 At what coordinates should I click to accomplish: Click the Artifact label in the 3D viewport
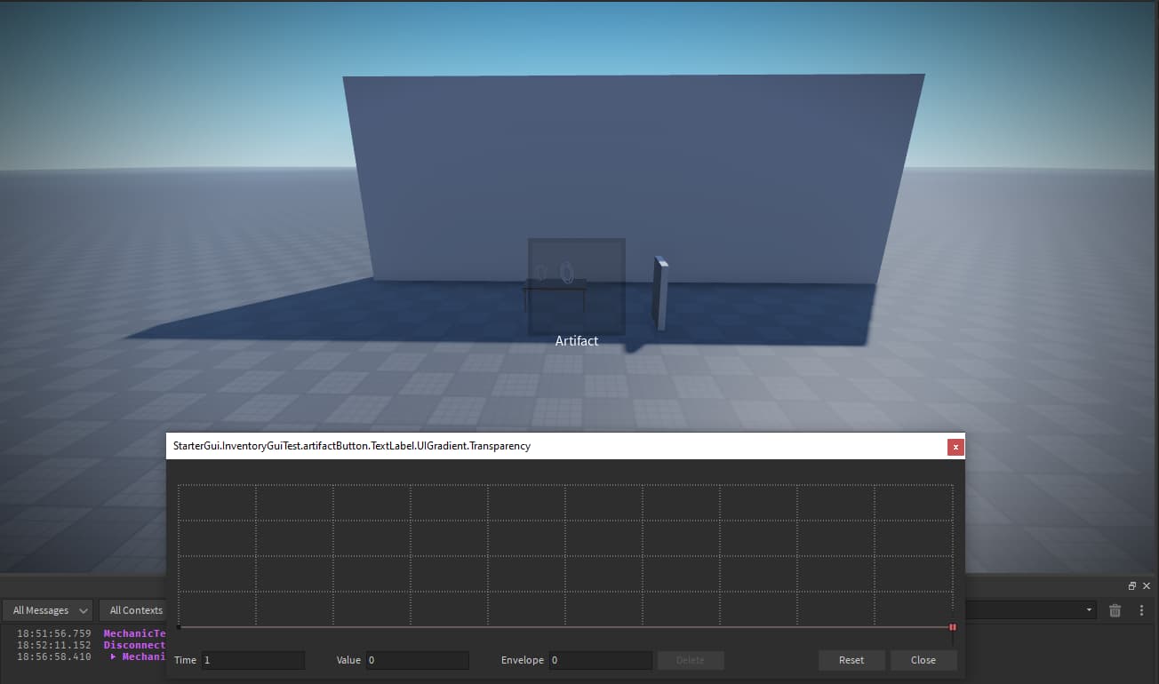point(576,340)
